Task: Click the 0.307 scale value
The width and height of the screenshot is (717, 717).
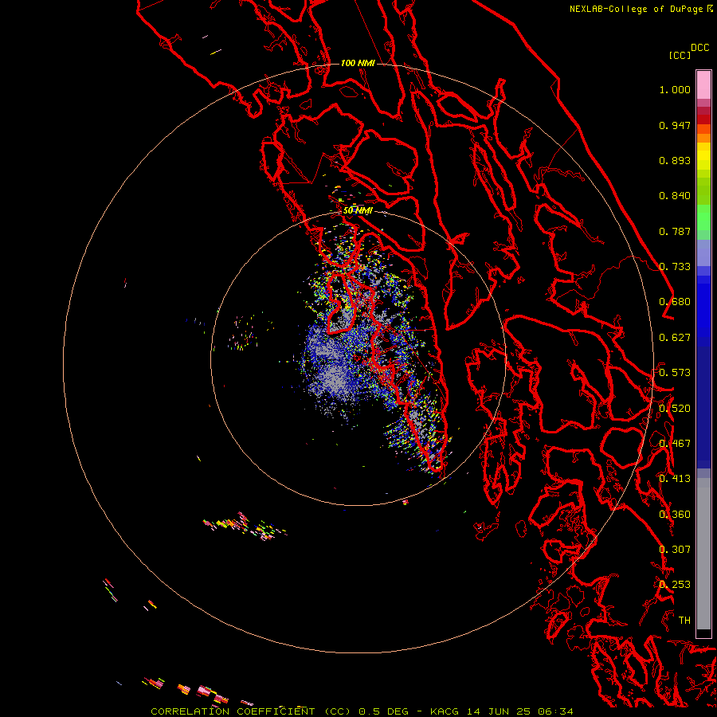Action: (x=675, y=550)
